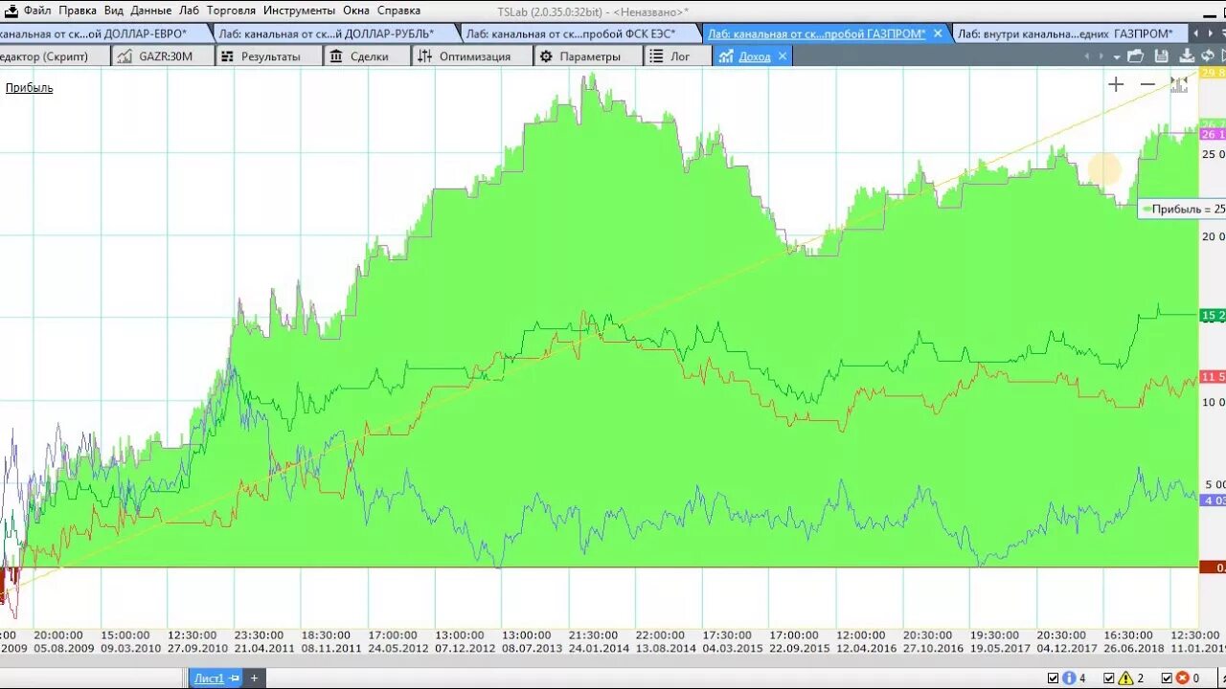Open the Правка menu
The image size is (1226, 689).
[78, 11]
